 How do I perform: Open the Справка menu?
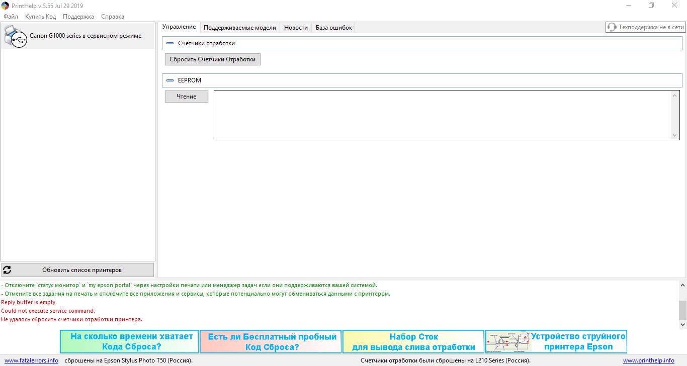(113, 17)
